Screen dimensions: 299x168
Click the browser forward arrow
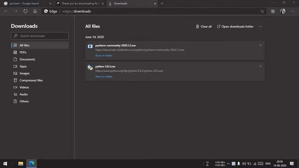coord(15,11)
